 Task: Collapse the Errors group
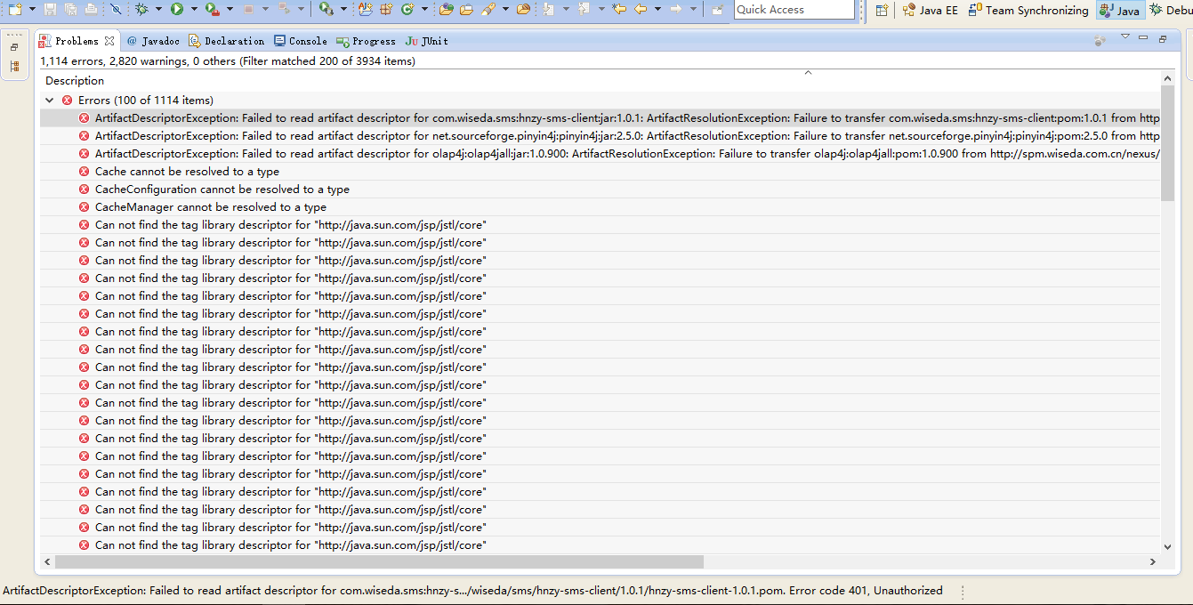click(x=50, y=101)
